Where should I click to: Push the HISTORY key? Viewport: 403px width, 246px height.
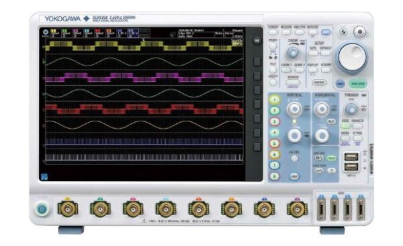coord(319,82)
